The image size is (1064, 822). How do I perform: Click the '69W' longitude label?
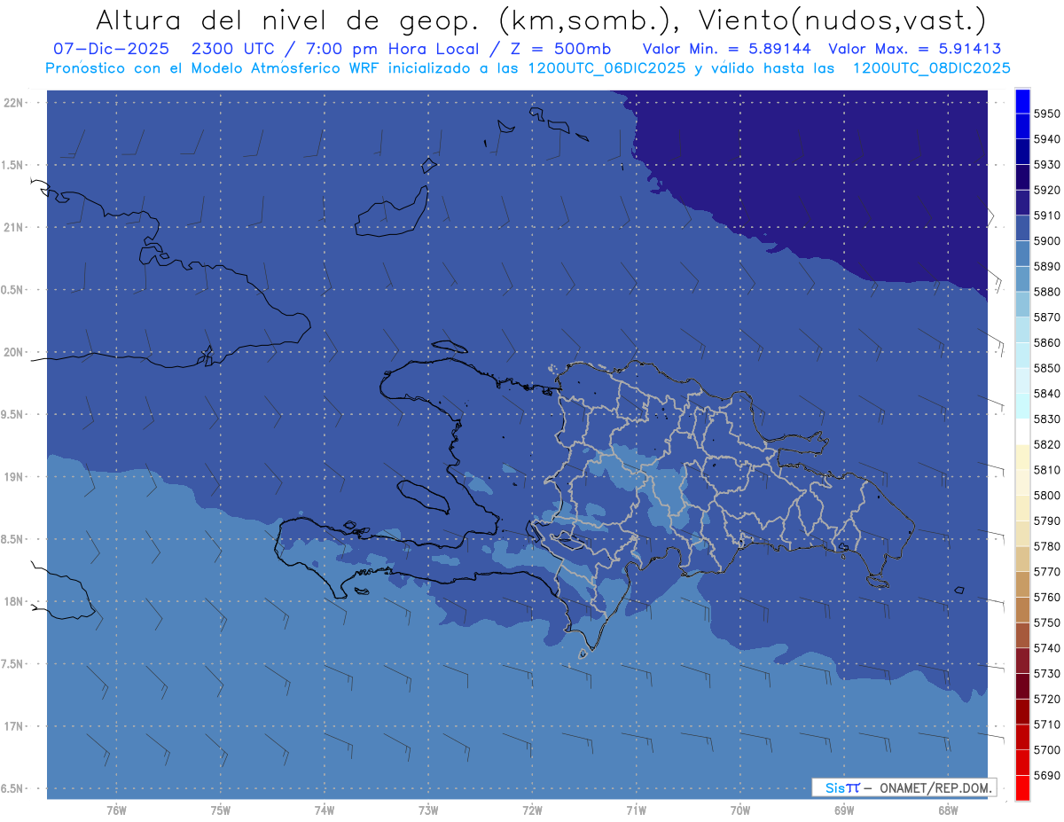844,810
